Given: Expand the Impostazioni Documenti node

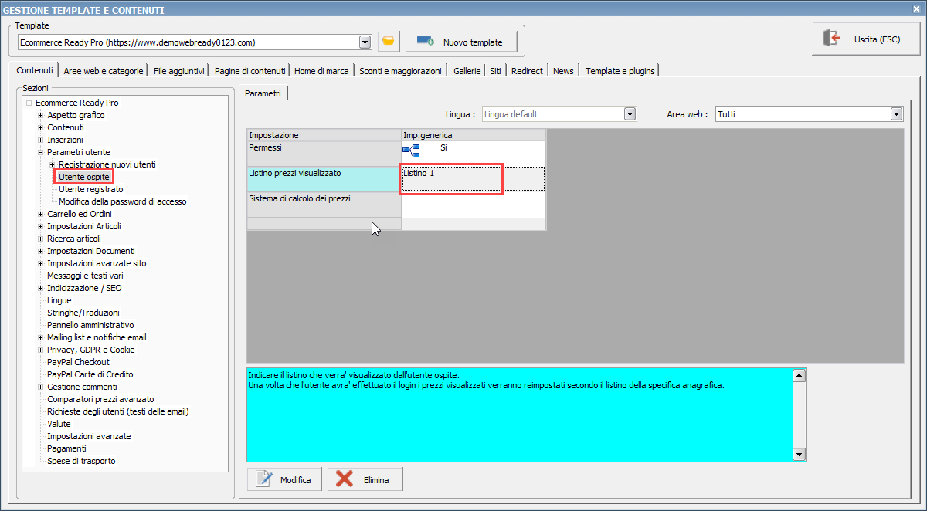Looking at the screenshot, I should point(40,251).
